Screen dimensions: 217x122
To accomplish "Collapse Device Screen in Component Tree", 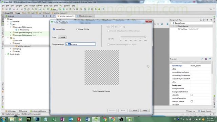I will (x=171, y=23).
